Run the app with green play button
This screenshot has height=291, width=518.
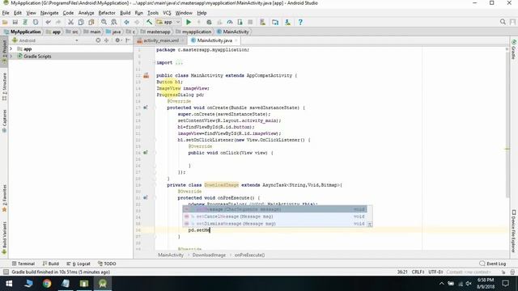[189, 22]
